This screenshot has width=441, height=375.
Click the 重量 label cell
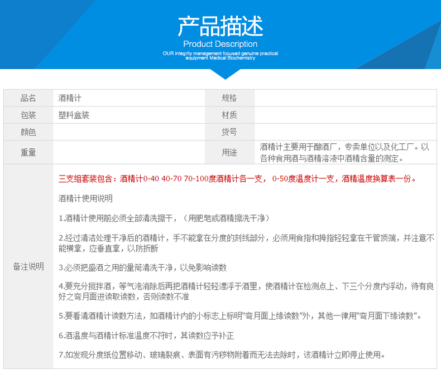point(28,152)
